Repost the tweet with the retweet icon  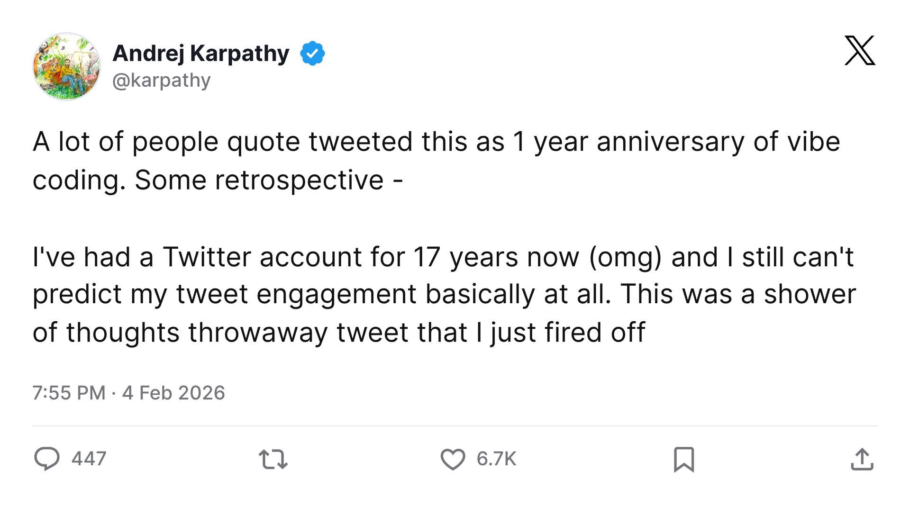pyautogui.click(x=273, y=459)
